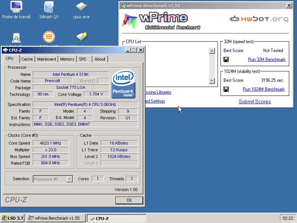Click the Name field Intel Pentium 4 519K

pos(71,74)
